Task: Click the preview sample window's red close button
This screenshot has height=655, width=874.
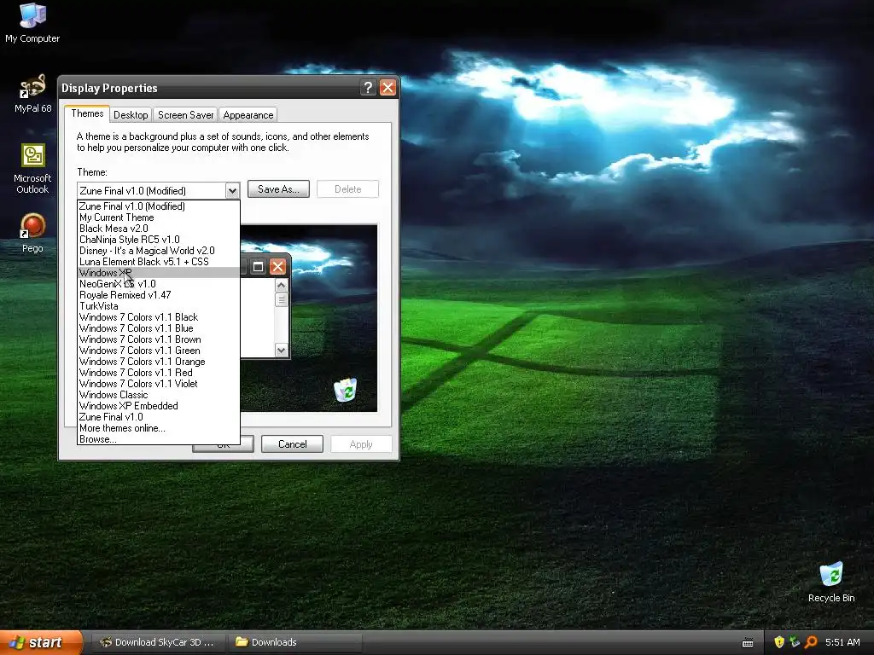Action: tap(277, 267)
